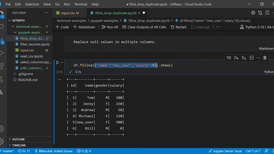Image resolution: width=274 pixels, height=154 pixels.
Task: Click Jupyter Server: local in the status bar
Action: coord(225,151)
